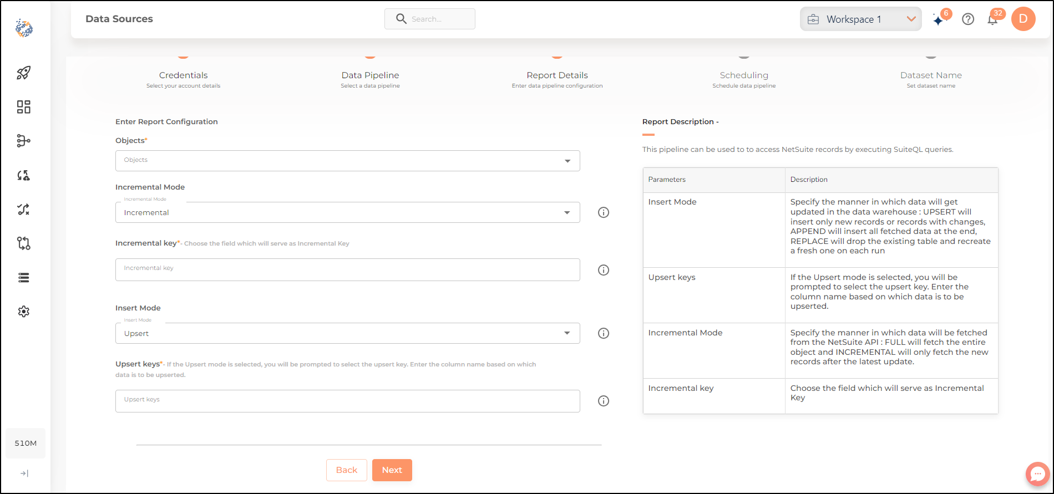Open the stacked list icon in sidebar
The width and height of the screenshot is (1054, 494).
coord(24,278)
